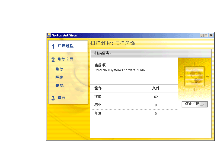The image size is (217, 162).
Task: Click the 扫描过程: 扫描病毒 page heading
Action: click(x=113, y=43)
